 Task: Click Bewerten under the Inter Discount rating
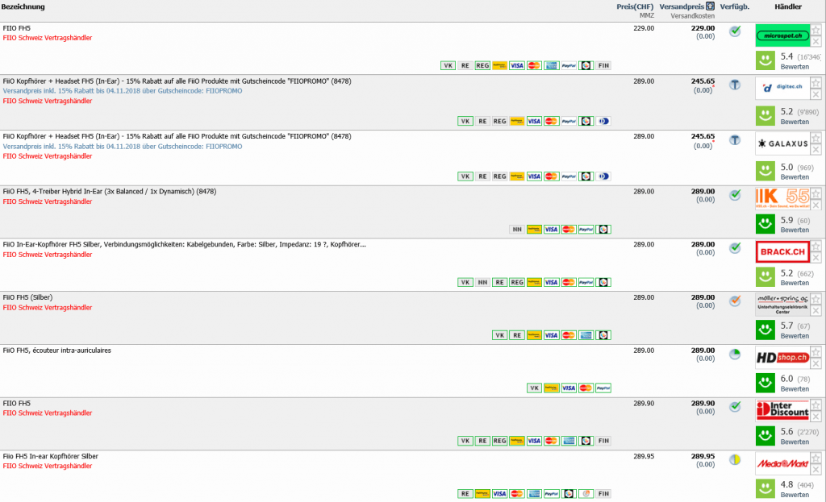795,442
